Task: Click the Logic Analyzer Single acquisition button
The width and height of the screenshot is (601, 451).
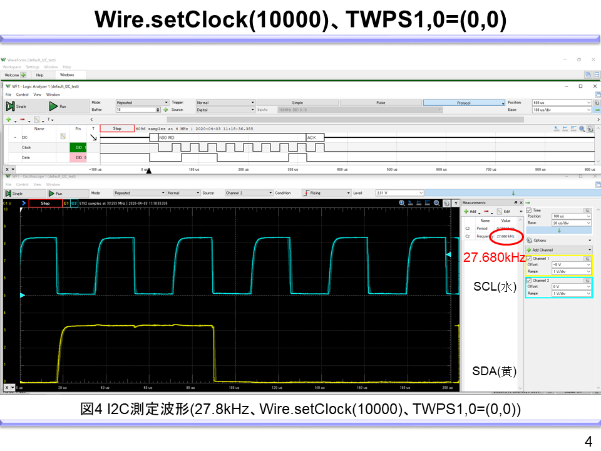Action: tap(18, 106)
